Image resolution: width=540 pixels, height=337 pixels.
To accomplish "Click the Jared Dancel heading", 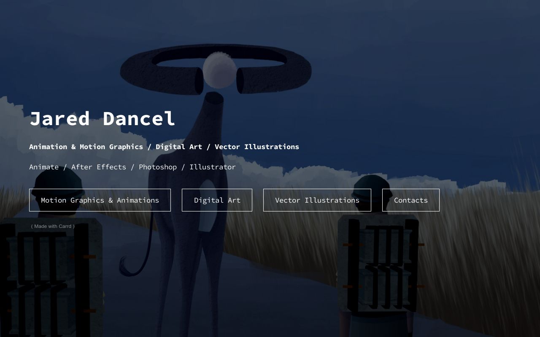I will pyautogui.click(x=103, y=119).
